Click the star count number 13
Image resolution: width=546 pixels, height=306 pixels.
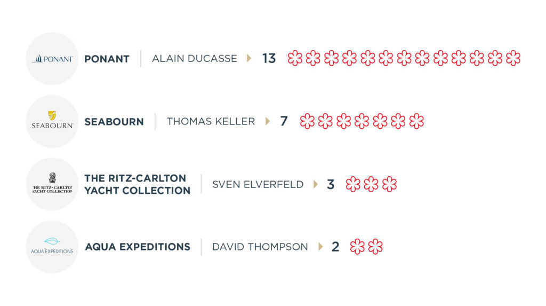click(269, 58)
